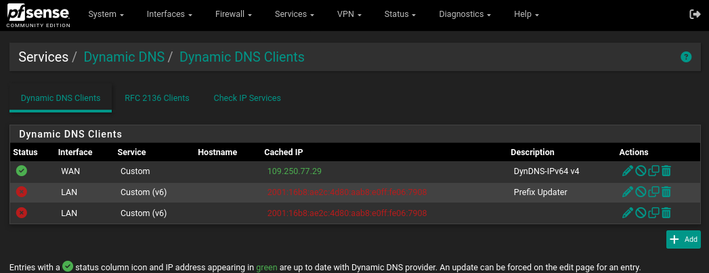Open the Check IP Services tab
Viewport: 709px width, 273px height.
tap(247, 98)
